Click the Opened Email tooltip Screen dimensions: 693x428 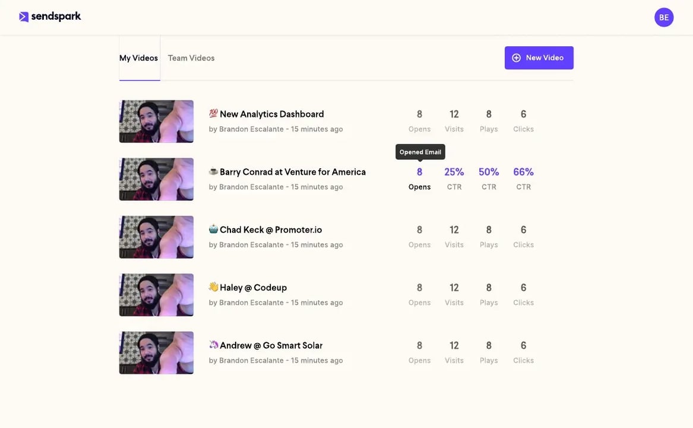pyautogui.click(x=420, y=150)
